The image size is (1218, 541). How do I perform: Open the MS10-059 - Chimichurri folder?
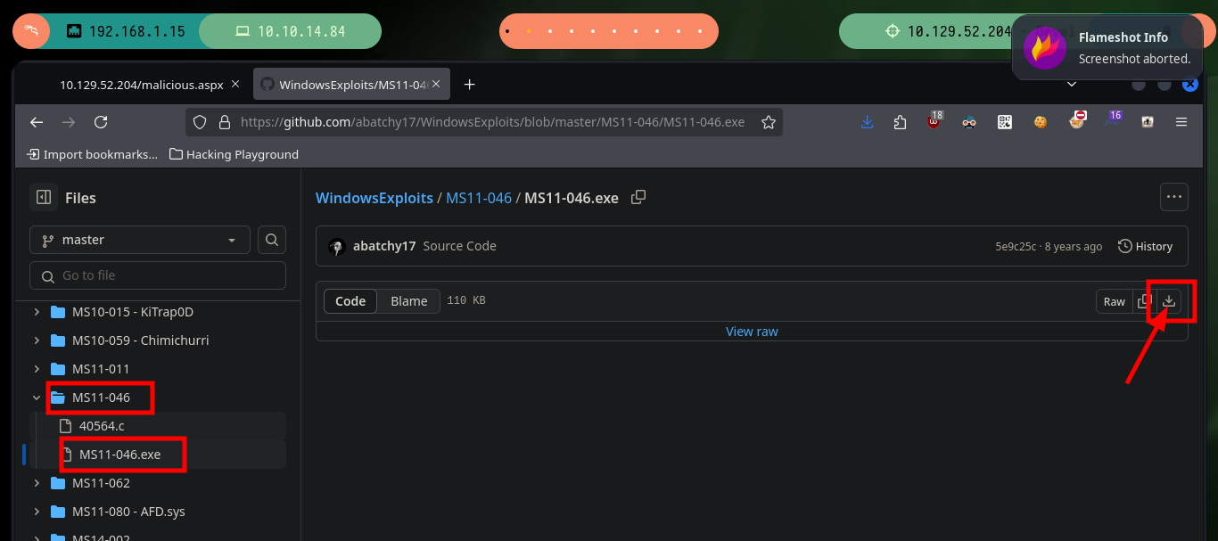(x=141, y=340)
